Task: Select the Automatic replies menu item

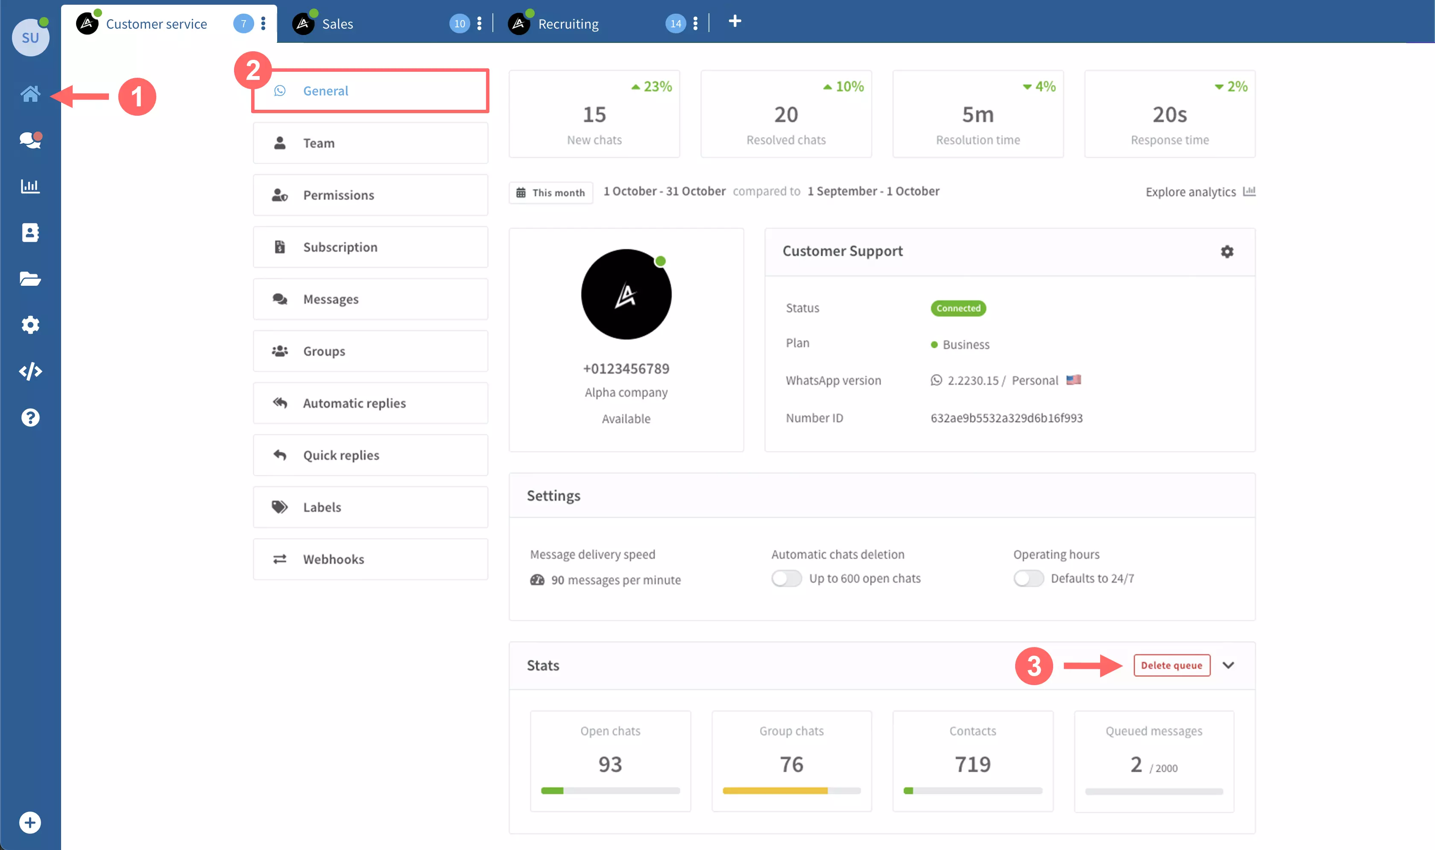Action: [370, 403]
